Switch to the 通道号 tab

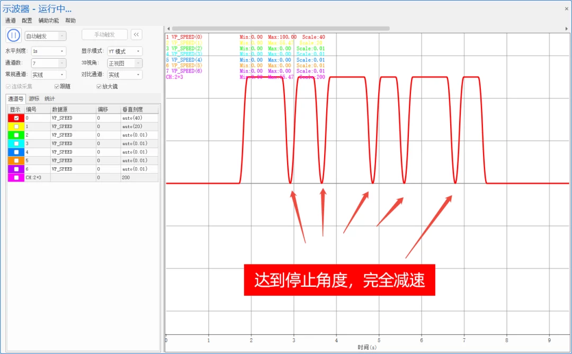(x=16, y=99)
